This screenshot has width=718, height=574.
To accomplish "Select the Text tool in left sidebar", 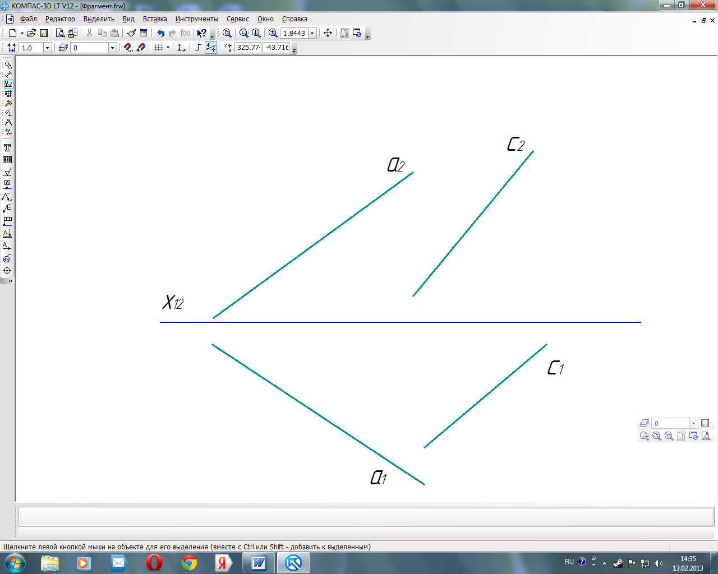I will (x=7, y=148).
